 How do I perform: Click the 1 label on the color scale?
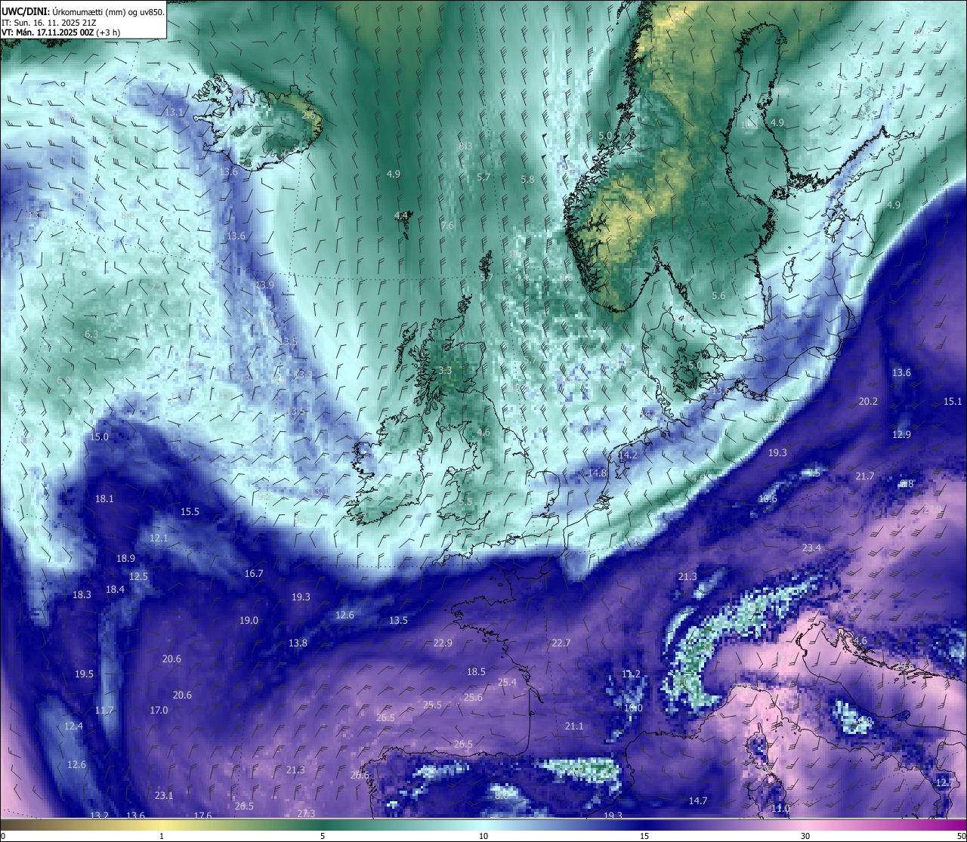click(x=162, y=836)
